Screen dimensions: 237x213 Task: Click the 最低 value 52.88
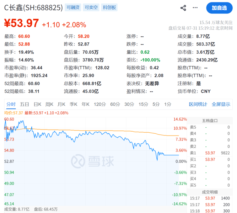coord(24,44)
